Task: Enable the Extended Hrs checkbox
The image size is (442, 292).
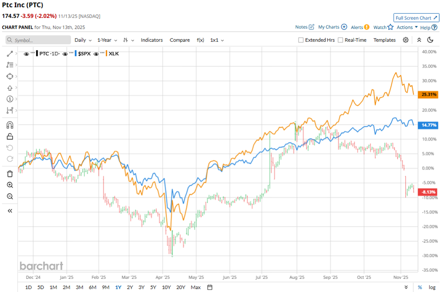Action: [301, 40]
